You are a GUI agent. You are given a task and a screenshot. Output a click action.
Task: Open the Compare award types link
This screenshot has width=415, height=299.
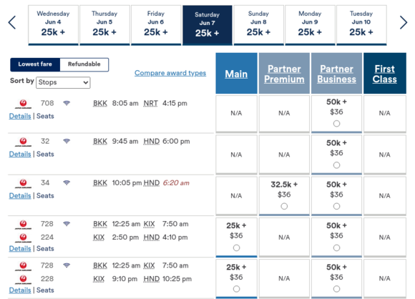coord(170,73)
